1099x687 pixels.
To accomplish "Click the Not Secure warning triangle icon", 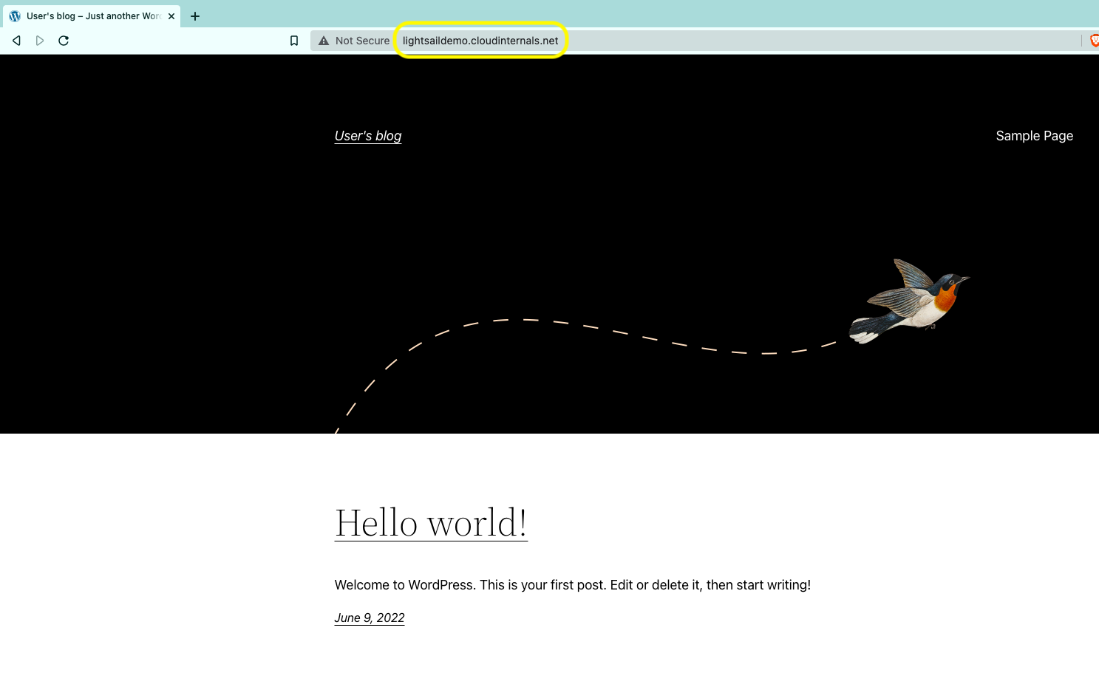I will [x=323, y=41].
